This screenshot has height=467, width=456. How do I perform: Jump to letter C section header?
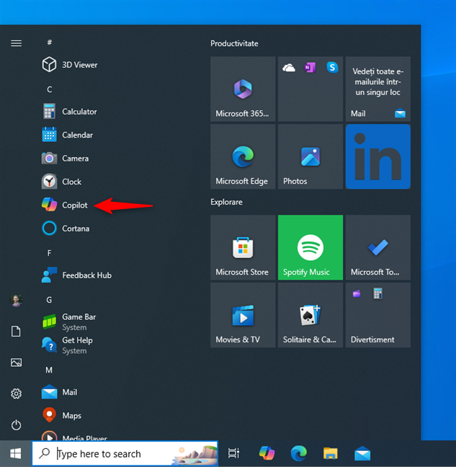point(50,89)
